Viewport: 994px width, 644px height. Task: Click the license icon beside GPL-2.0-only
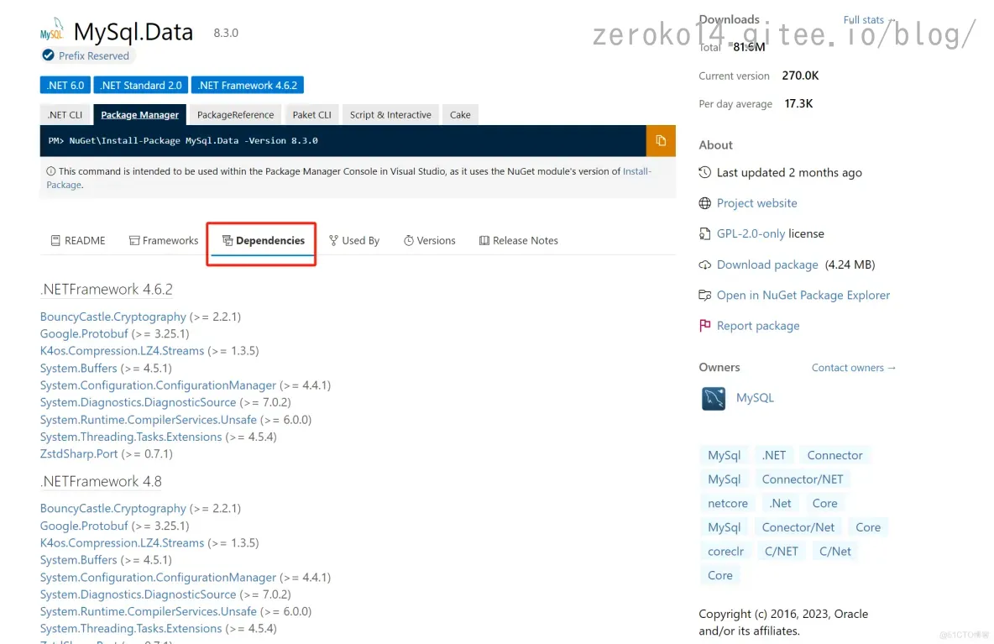[x=704, y=234]
